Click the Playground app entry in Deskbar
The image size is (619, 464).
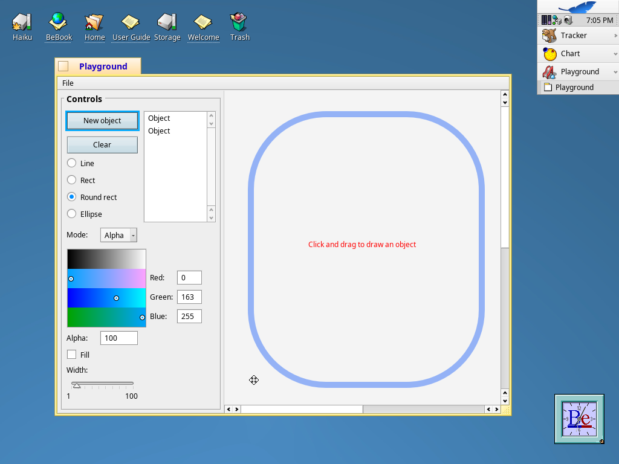point(578,72)
